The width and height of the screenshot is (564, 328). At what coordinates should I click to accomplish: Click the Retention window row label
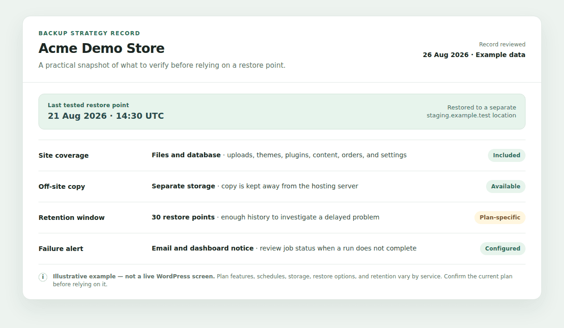pyautogui.click(x=71, y=218)
